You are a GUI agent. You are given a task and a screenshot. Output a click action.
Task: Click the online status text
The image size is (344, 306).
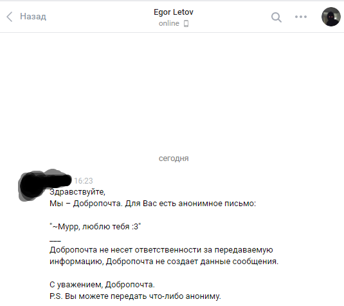168,23
